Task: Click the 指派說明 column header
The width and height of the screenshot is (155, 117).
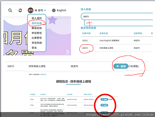Action: 43,94
